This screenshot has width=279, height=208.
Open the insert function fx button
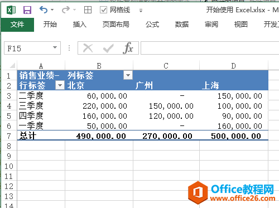tap(128, 48)
